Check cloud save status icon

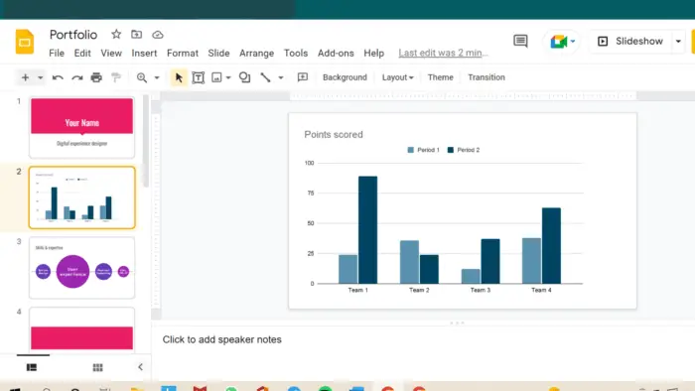pos(157,35)
